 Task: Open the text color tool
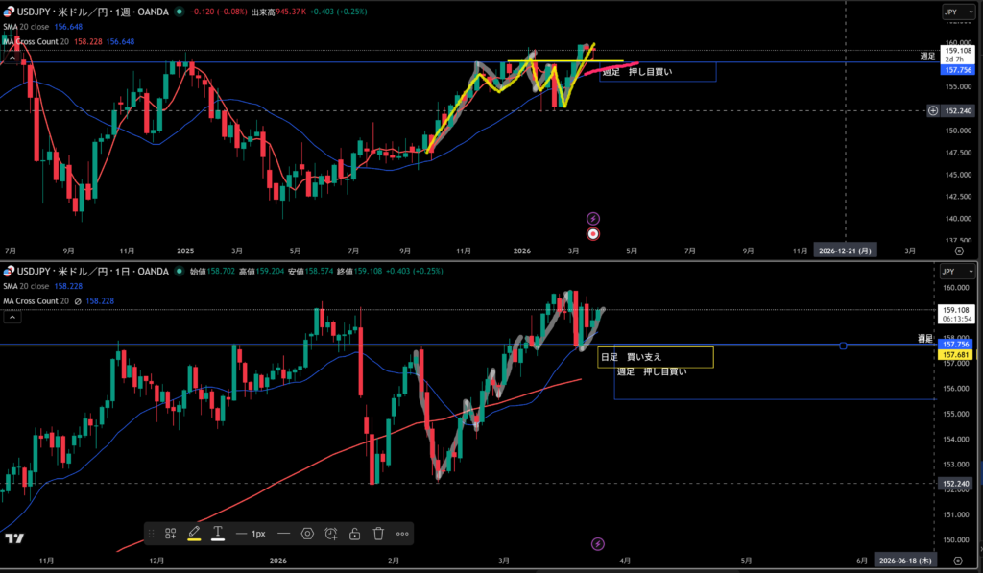pyautogui.click(x=218, y=532)
